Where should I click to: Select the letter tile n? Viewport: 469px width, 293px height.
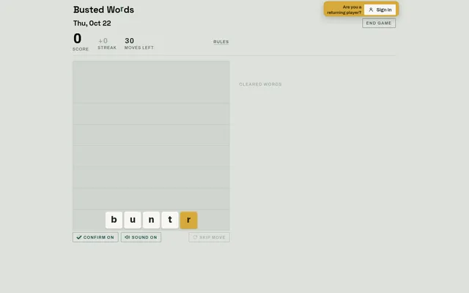(152, 220)
